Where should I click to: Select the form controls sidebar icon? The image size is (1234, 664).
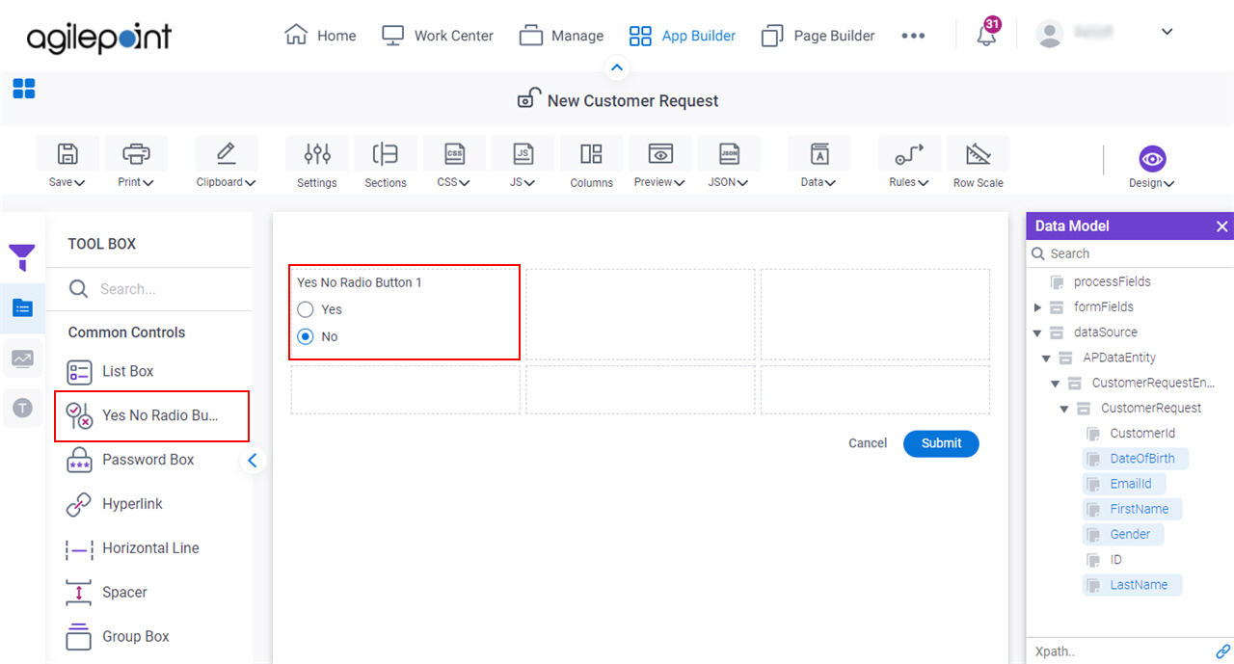click(22, 308)
